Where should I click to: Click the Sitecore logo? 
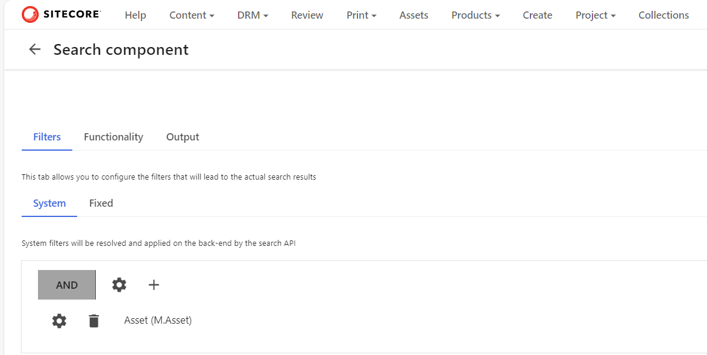pos(61,14)
